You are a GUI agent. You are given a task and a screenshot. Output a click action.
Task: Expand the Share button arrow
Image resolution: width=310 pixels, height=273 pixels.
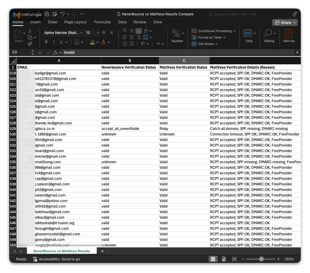(x=295, y=22)
